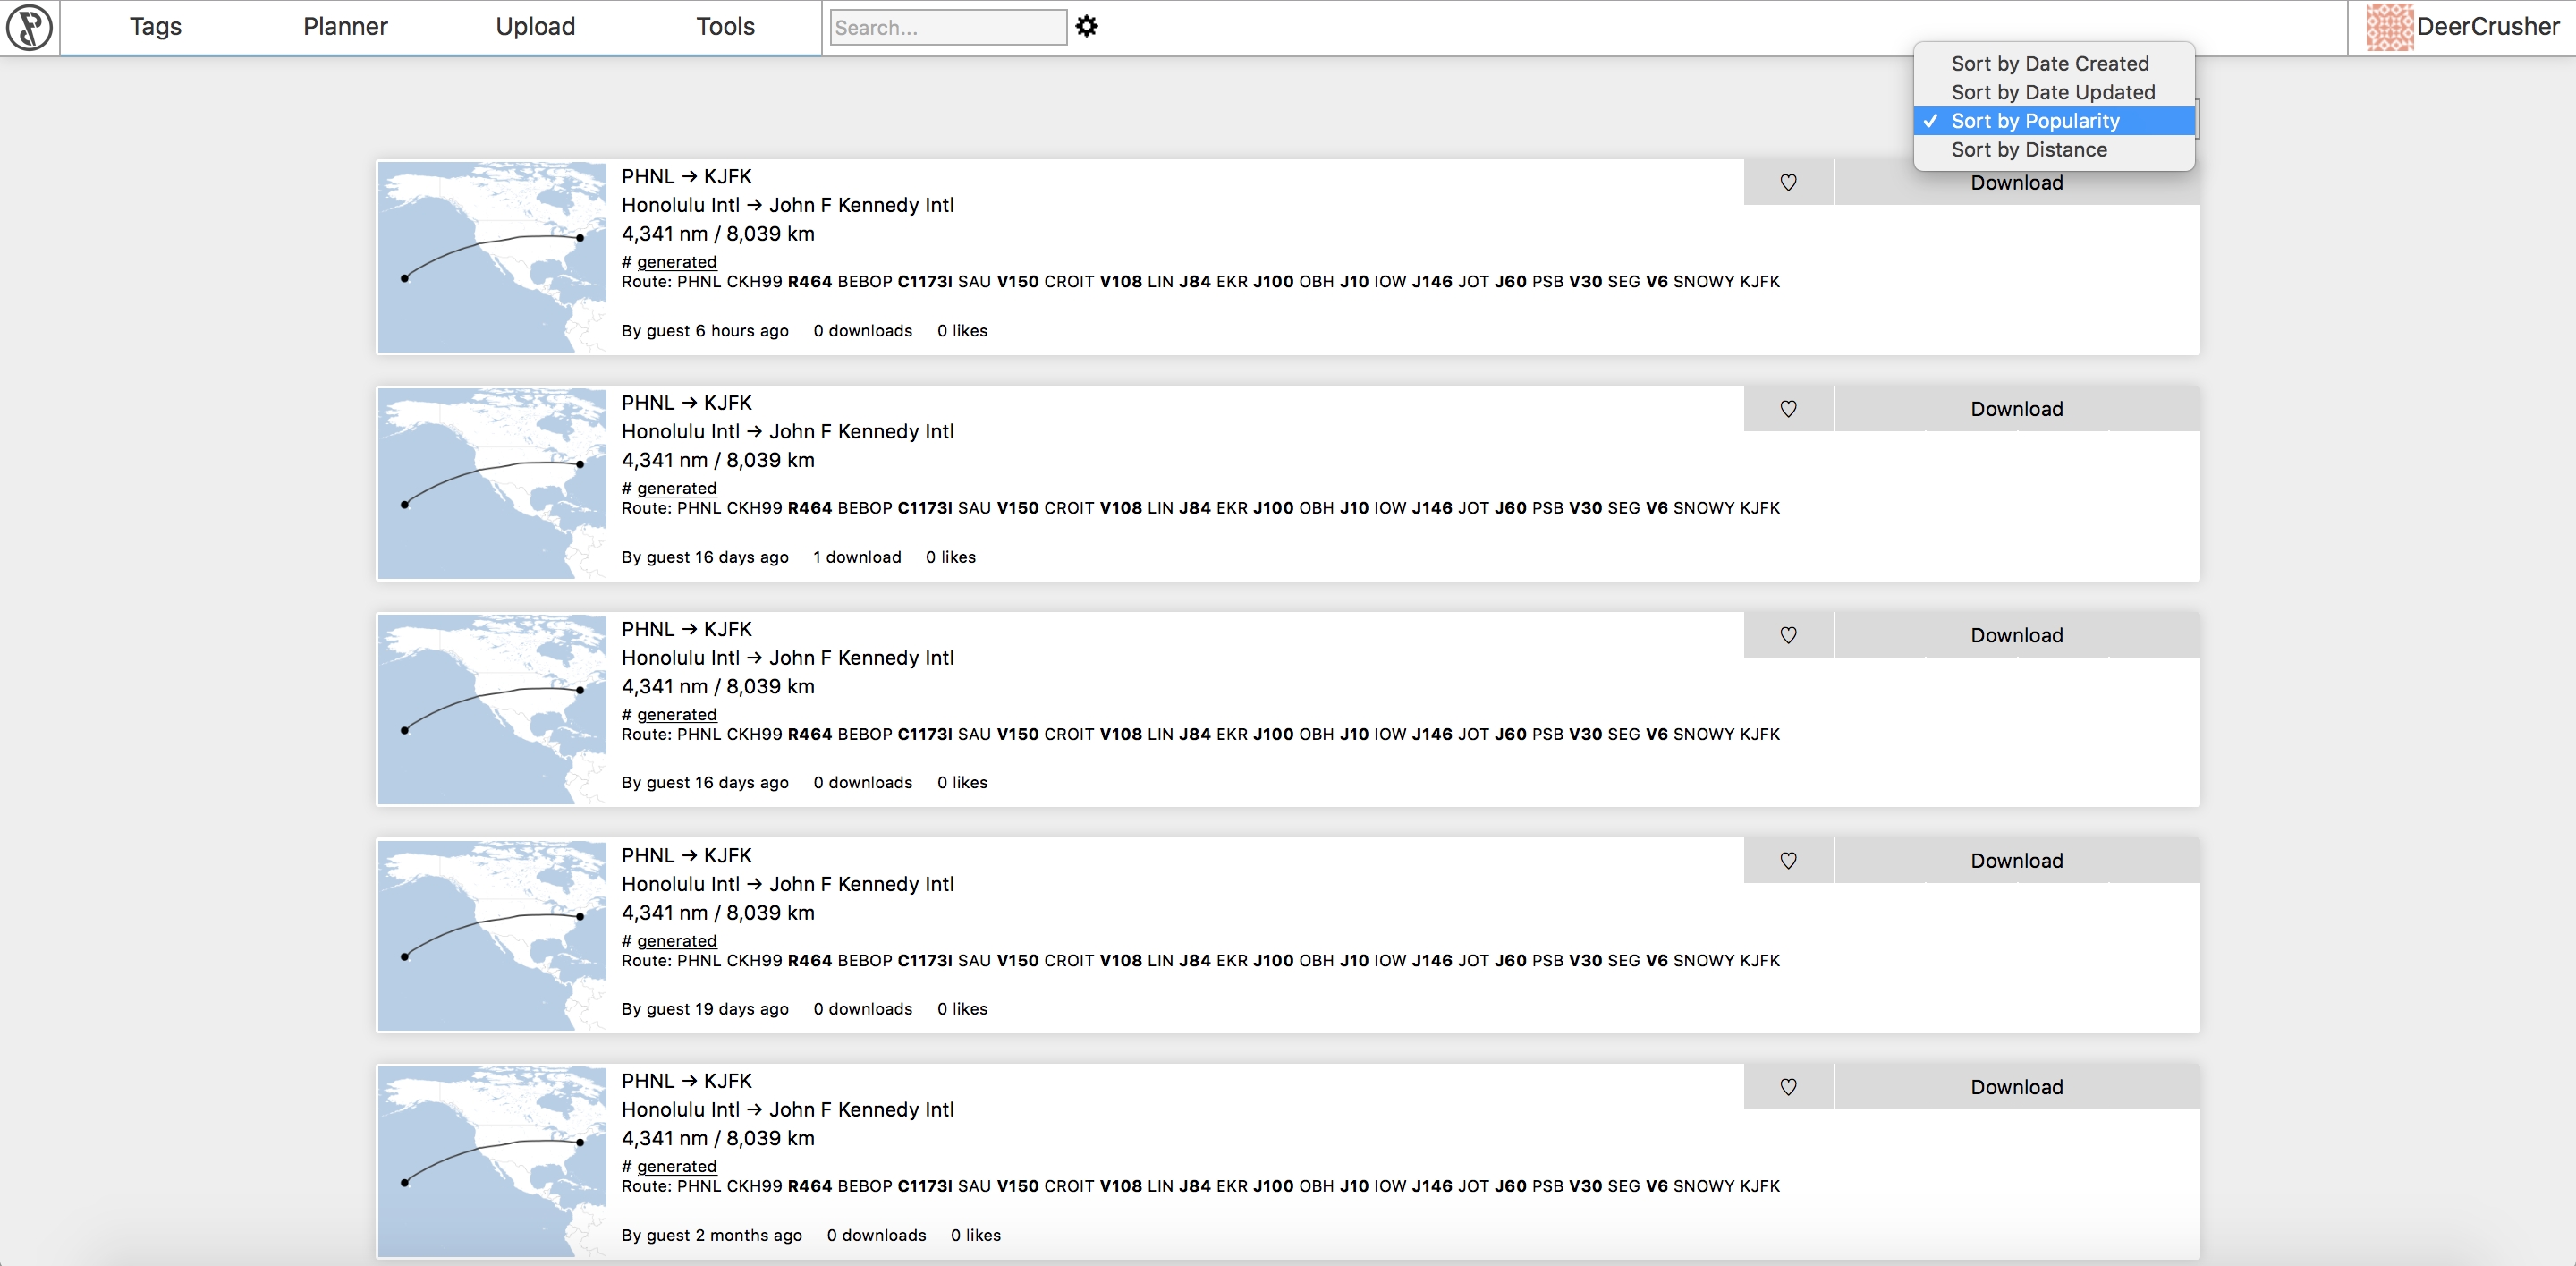The height and width of the screenshot is (1266, 2576).
Task: Click heart icon on fourth flight plan
Action: coord(1788,861)
